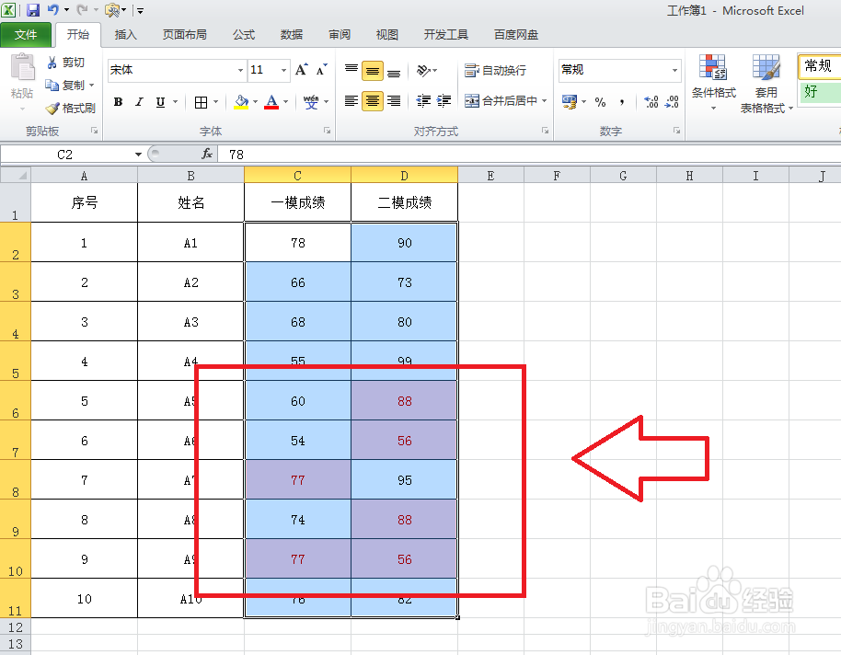This screenshot has height=655, width=841.
Task: Apply Percent Style in the Number group
Action: coord(599,101)
